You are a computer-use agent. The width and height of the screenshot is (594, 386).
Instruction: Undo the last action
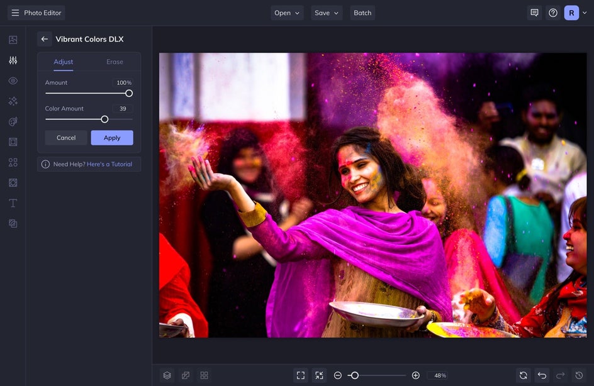tap(542, 375)
